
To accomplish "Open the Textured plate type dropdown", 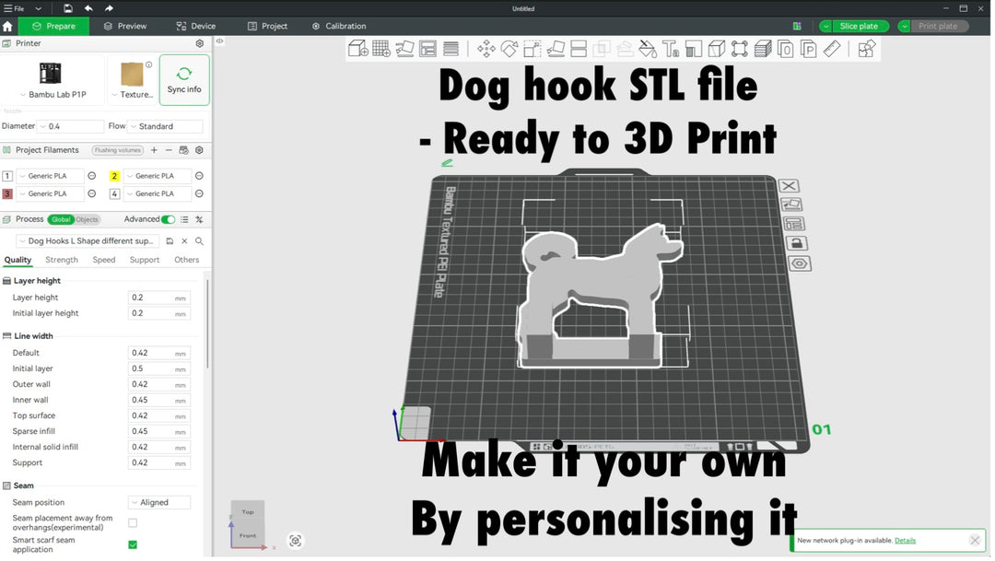I will (x=132, y=95).
